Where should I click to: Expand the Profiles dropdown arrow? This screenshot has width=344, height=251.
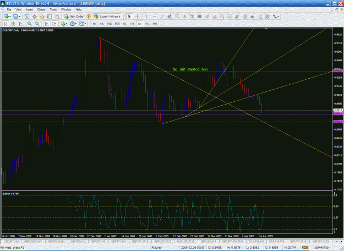(x=19, y=17)
